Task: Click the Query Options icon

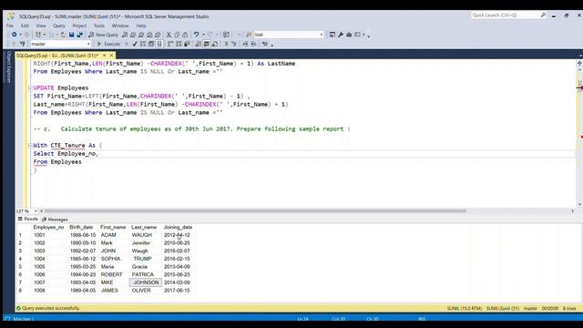Action: 151,44
